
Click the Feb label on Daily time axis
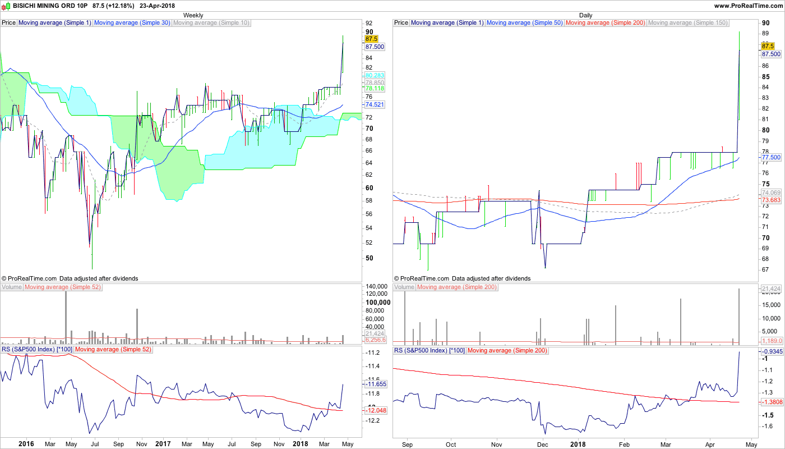click(624, 444)
